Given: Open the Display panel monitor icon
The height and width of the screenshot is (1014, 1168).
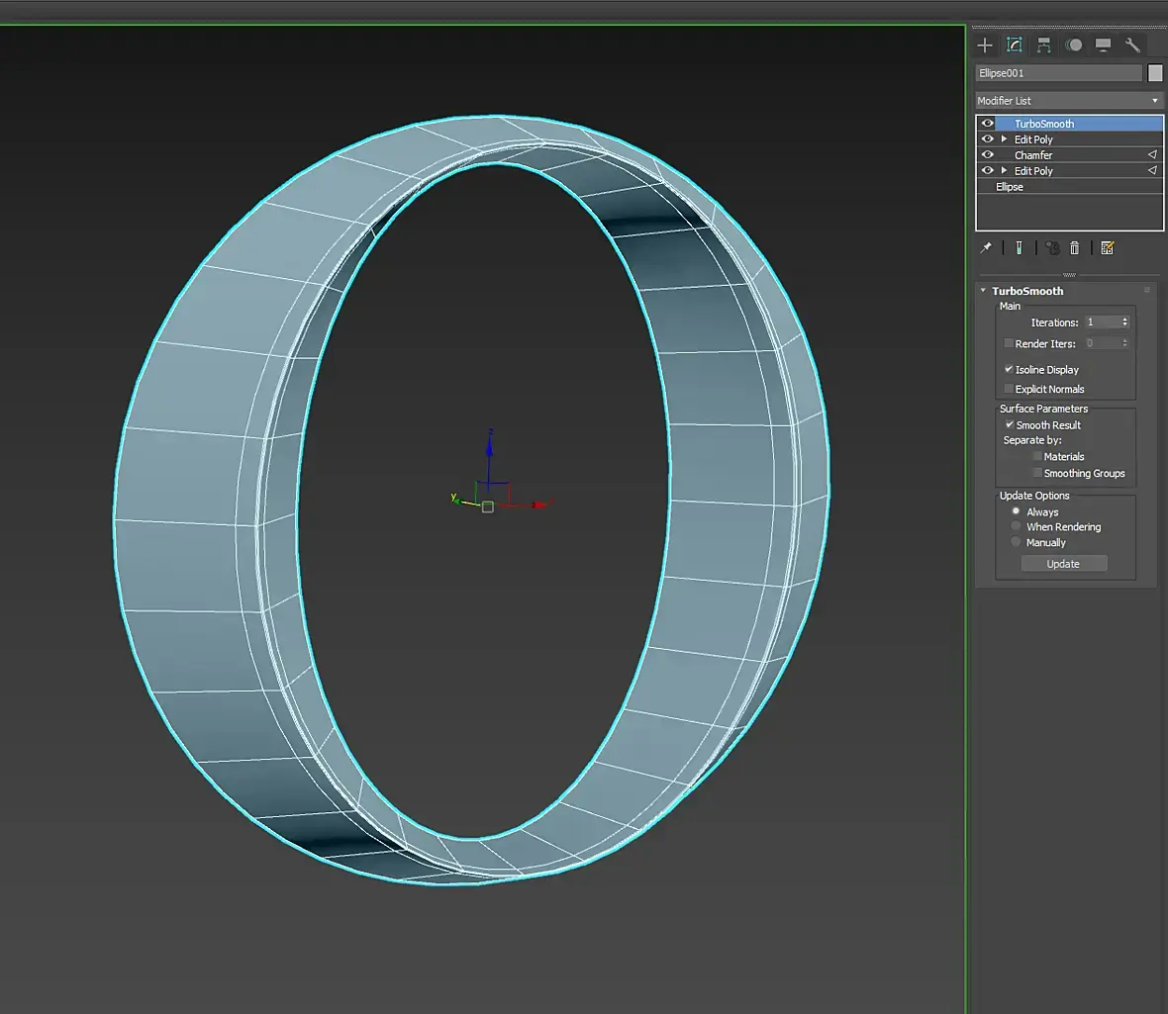Looking at the screenshot, I should tap(1103, 45).
